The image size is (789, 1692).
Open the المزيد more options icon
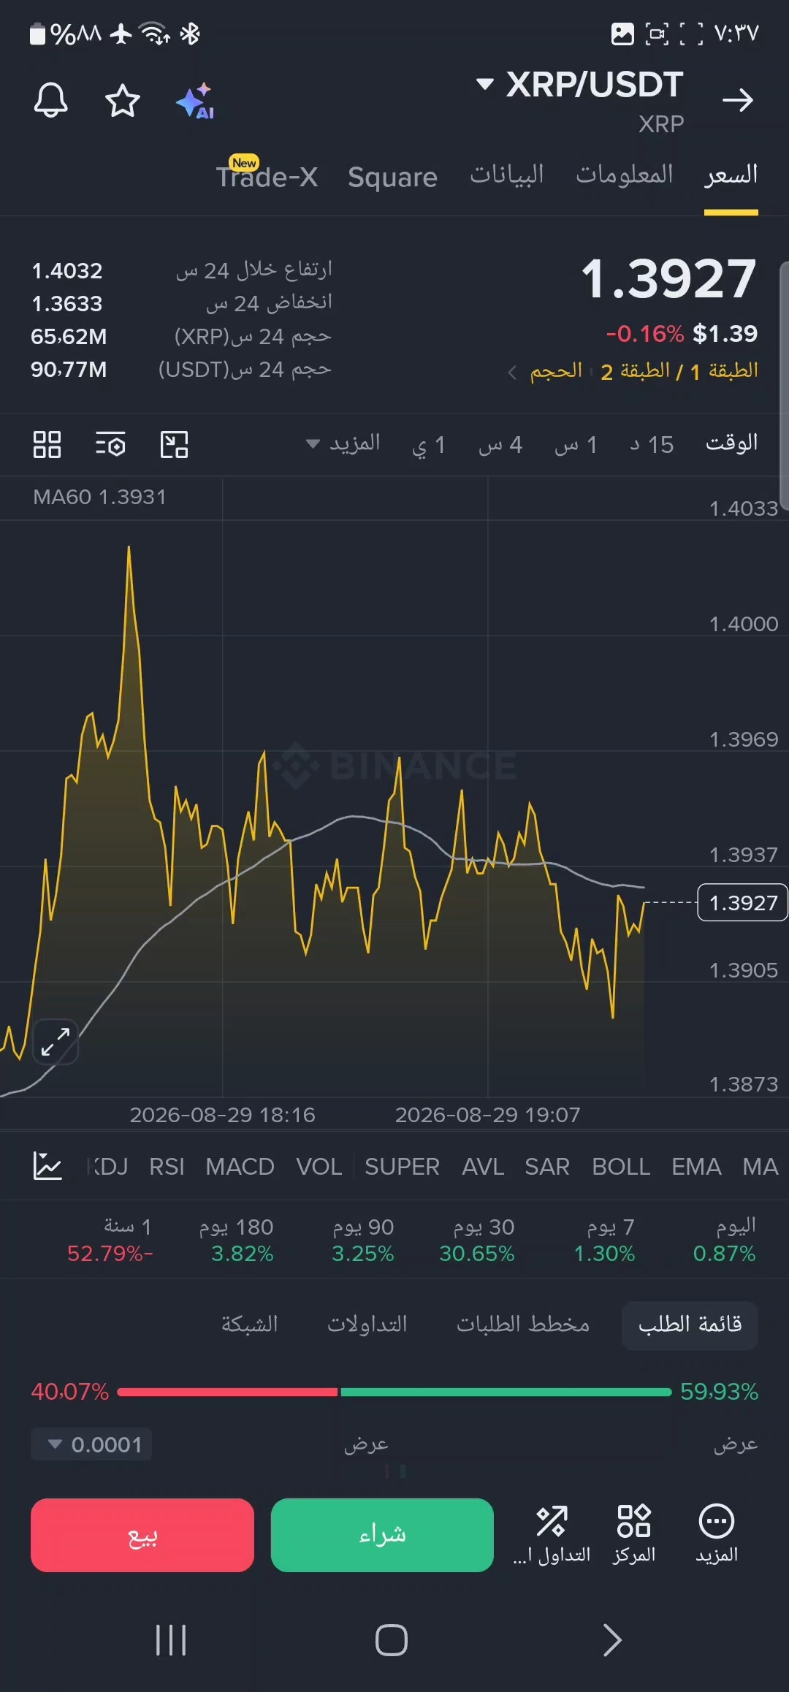click(x=717, y=1534)
